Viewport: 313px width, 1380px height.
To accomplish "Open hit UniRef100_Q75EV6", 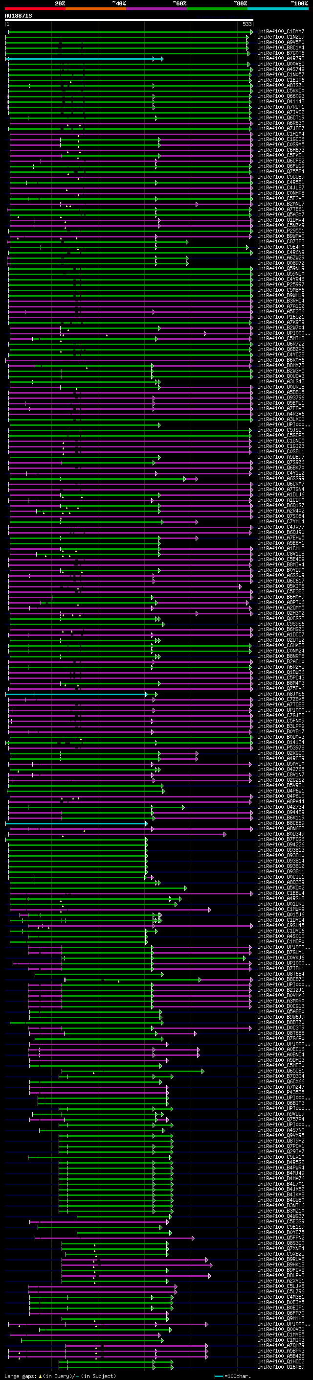I will pos(281,688).
